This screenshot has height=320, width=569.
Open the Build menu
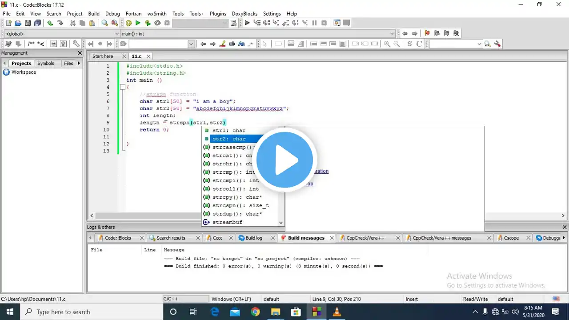click(x=94, y=14)
